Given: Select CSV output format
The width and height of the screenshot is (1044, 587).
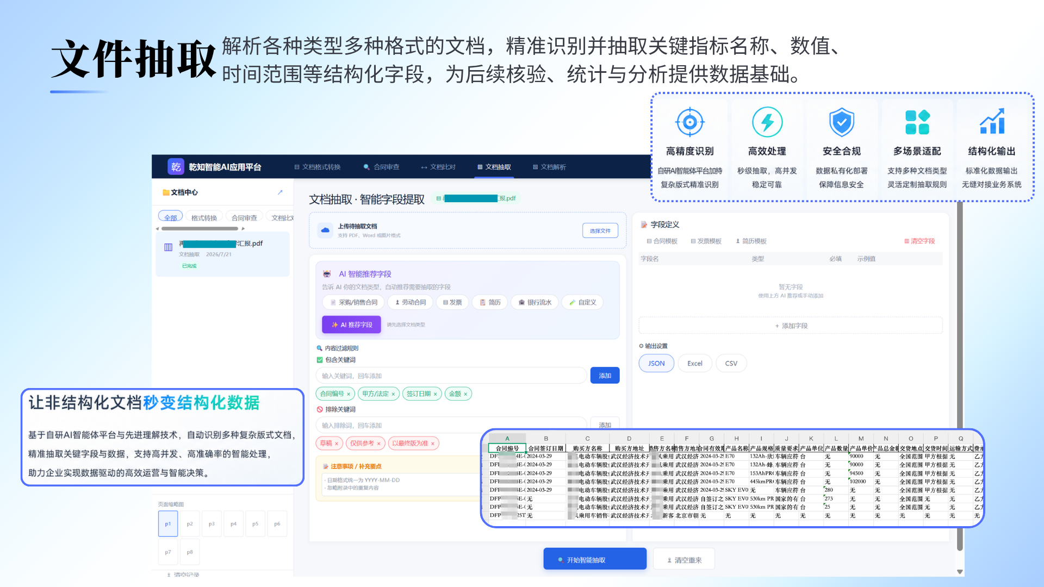Looking at the screenshot, I should pyautogui.click(x=731, y=364).
